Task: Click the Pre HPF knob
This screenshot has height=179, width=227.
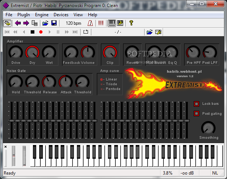Action: coord(193,52)
